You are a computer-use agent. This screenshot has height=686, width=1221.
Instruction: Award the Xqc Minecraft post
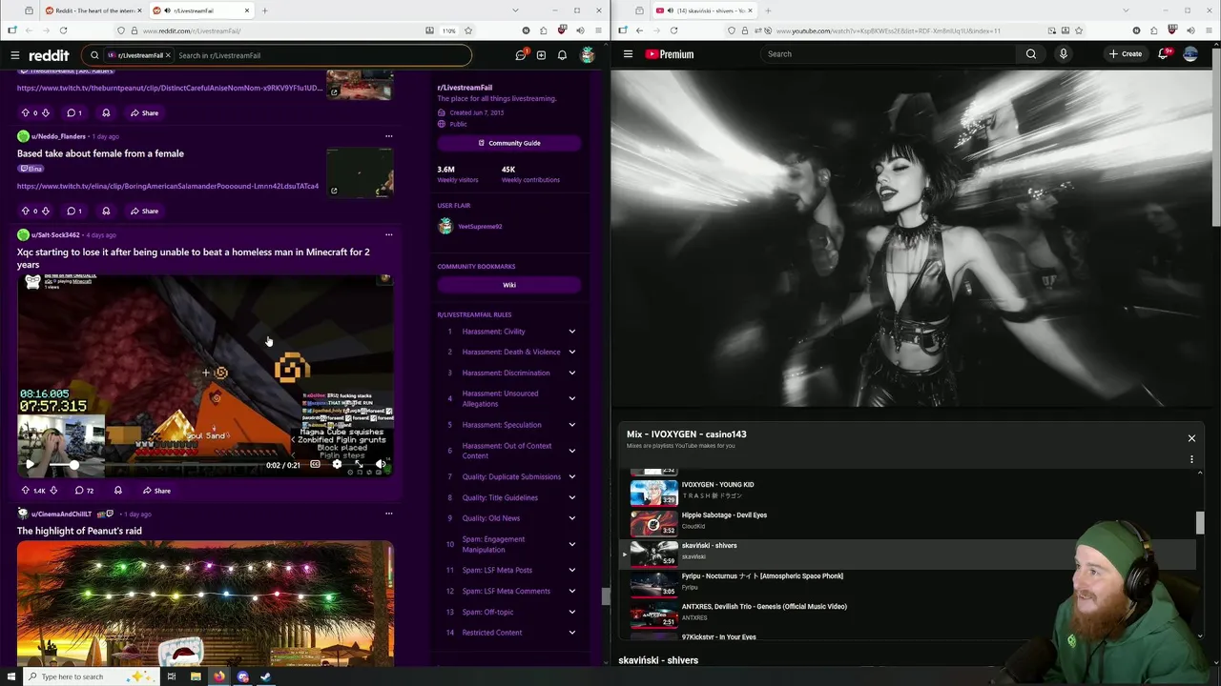click(x=117, y=491)
